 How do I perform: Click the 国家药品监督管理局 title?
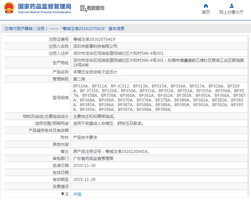(x=45, y=7)
